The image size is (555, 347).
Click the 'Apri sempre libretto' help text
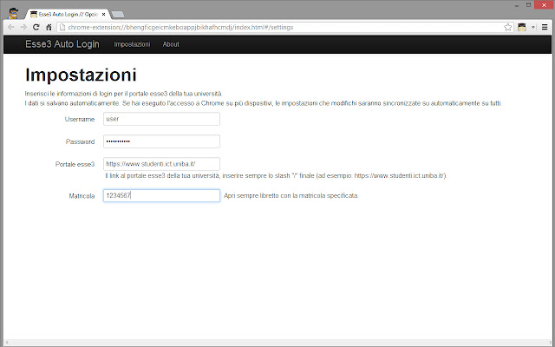point(291,195)
